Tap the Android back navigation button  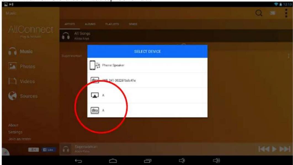click(x=78, y=161)
